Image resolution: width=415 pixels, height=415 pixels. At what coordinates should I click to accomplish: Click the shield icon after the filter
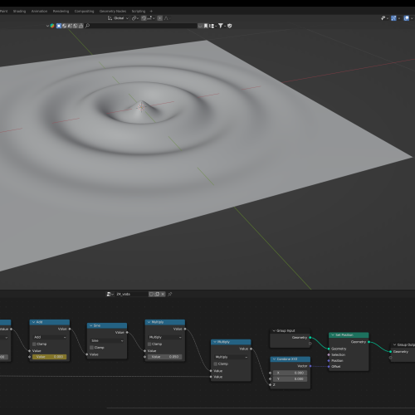coord(229,26)
